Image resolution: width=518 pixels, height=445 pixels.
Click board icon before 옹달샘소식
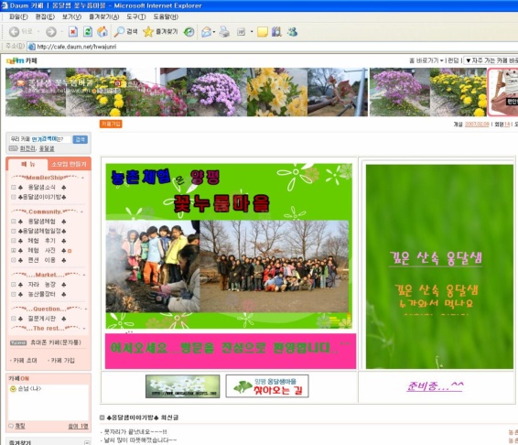(14, 188)
